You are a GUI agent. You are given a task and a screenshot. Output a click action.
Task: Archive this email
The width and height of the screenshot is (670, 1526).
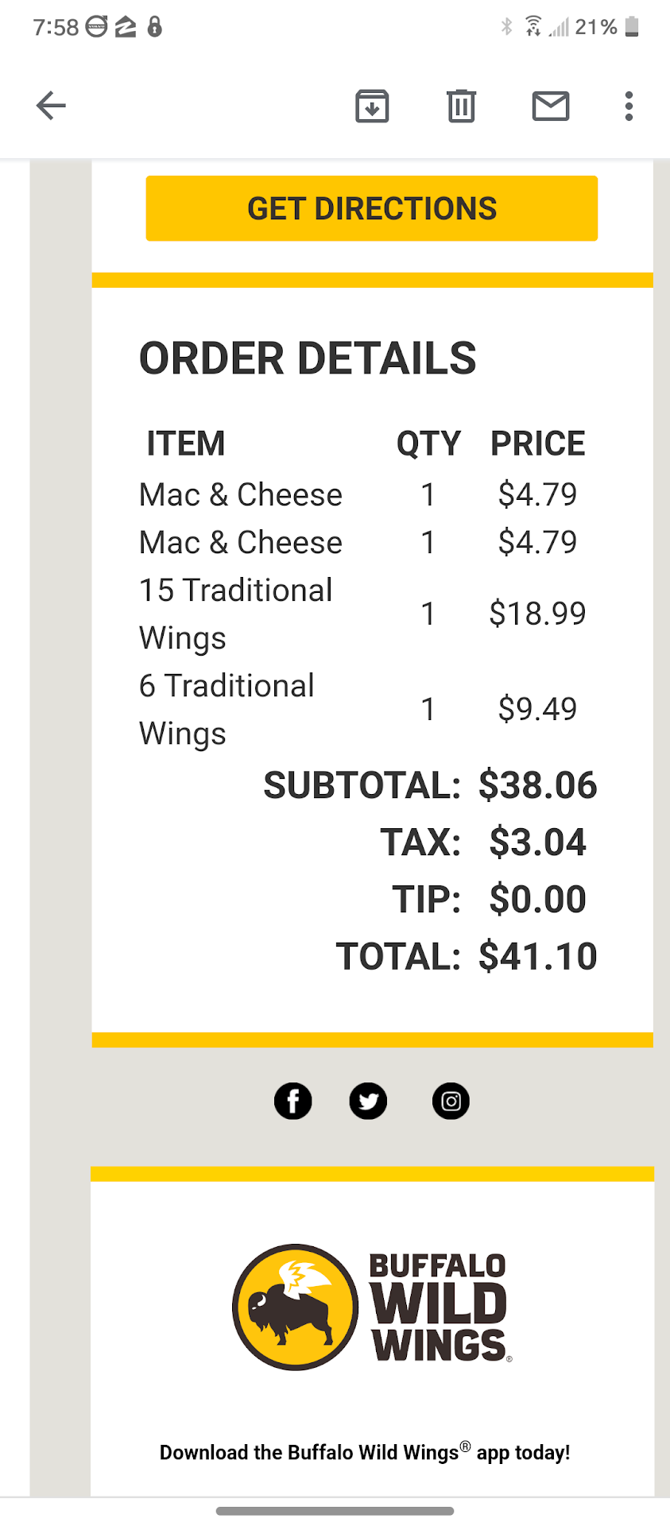click(x=372, y=106)
